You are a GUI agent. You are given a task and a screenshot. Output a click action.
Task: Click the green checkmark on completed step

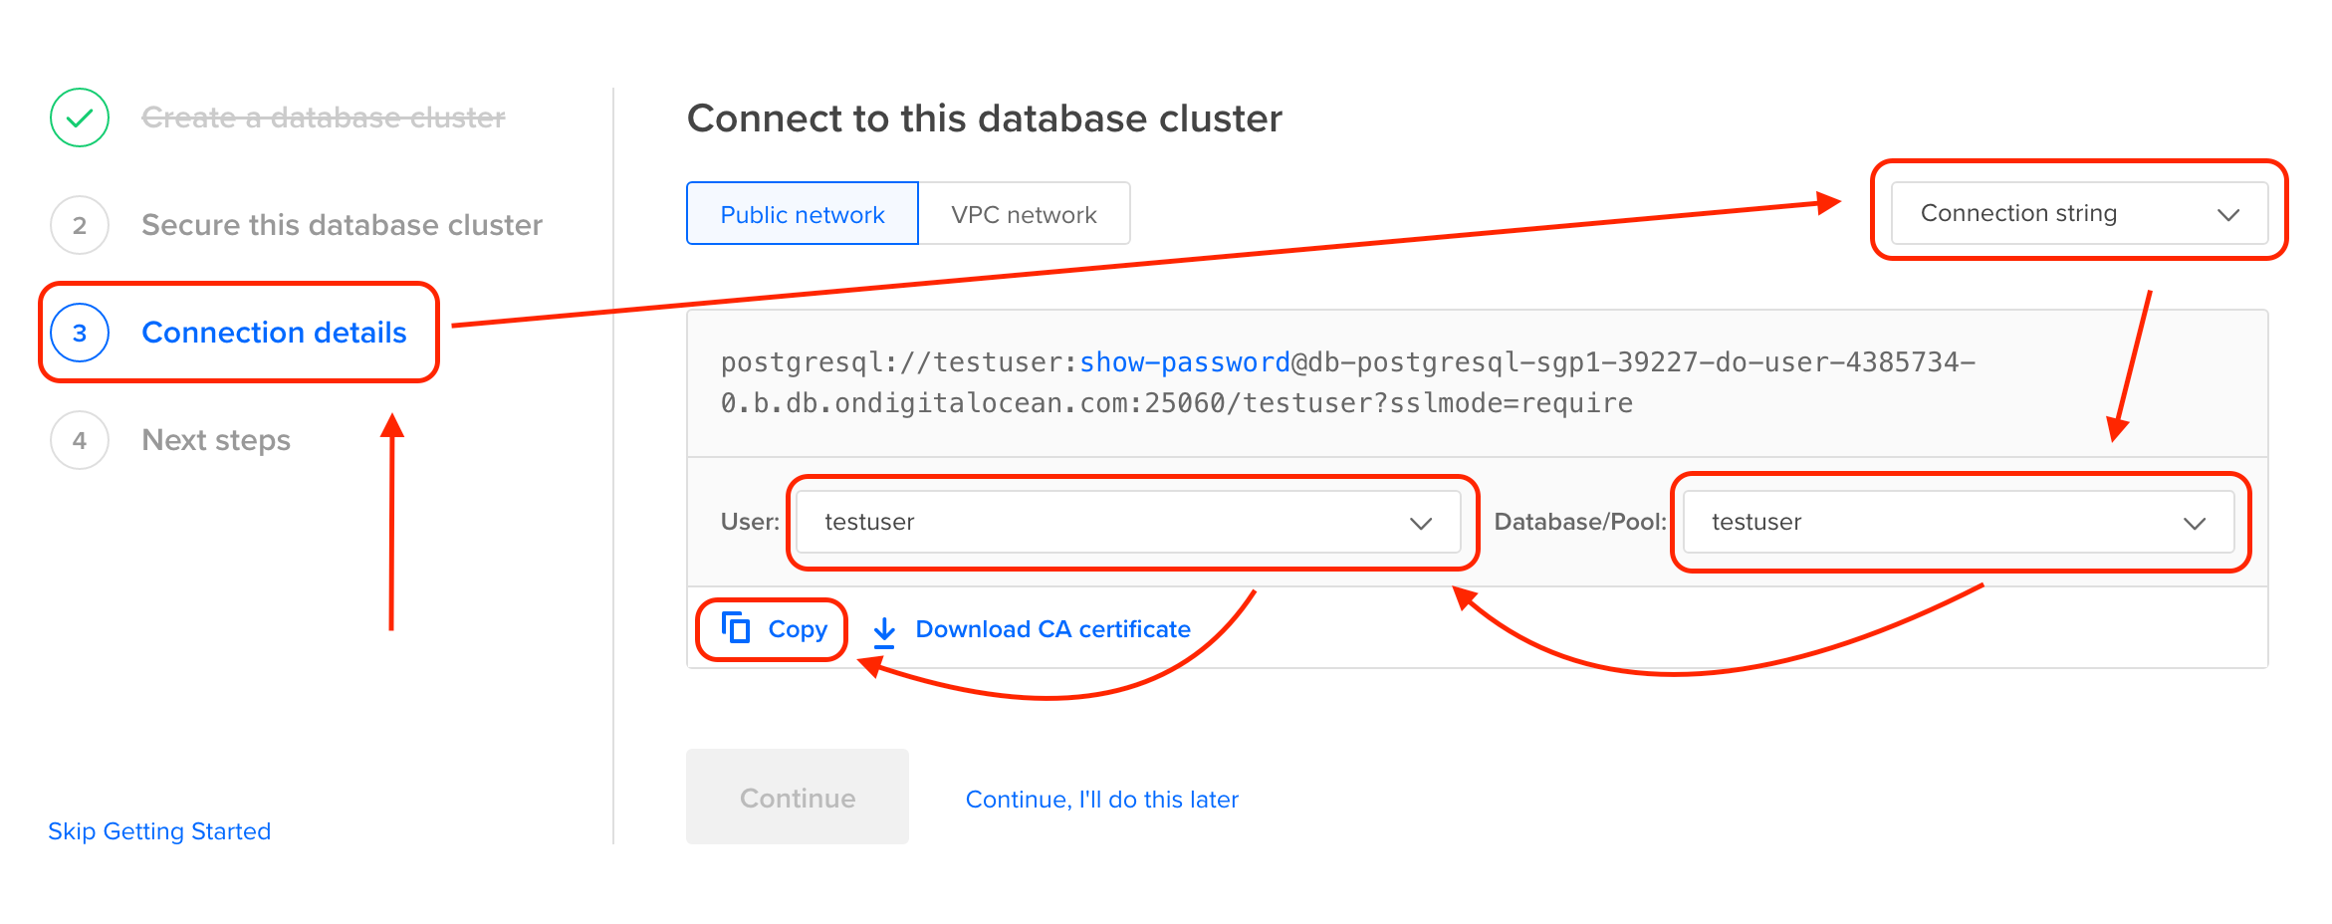[x=79, y=117]
